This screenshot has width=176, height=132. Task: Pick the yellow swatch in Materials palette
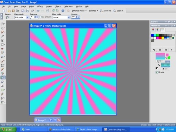coord(163,38)
